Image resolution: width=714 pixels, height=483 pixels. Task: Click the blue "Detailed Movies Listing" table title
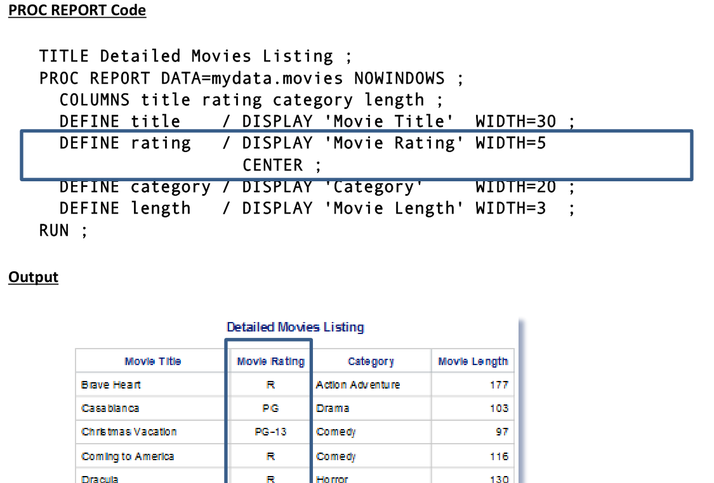point(295,327)
